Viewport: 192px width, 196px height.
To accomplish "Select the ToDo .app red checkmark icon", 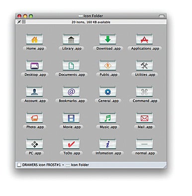I will click(71, 144).
